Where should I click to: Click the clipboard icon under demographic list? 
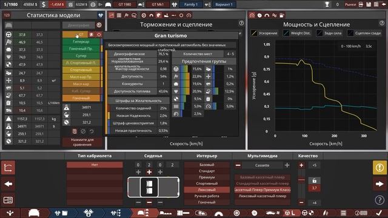tap(75, 131)
